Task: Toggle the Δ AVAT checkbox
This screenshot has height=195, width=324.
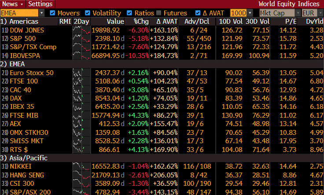Action: (x=198, y=13)
